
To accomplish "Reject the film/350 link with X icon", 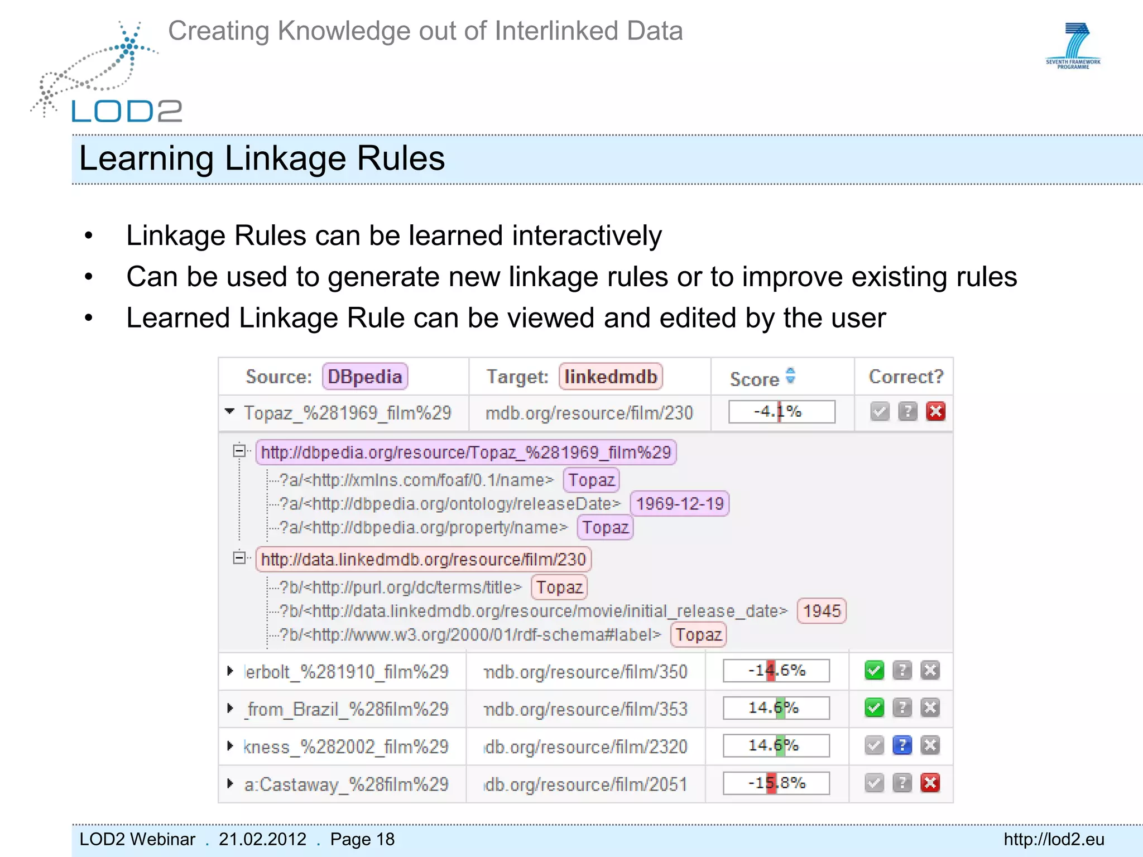I will [930, 670].
